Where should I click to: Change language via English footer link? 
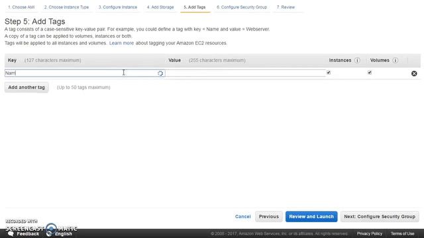[64, 233]
